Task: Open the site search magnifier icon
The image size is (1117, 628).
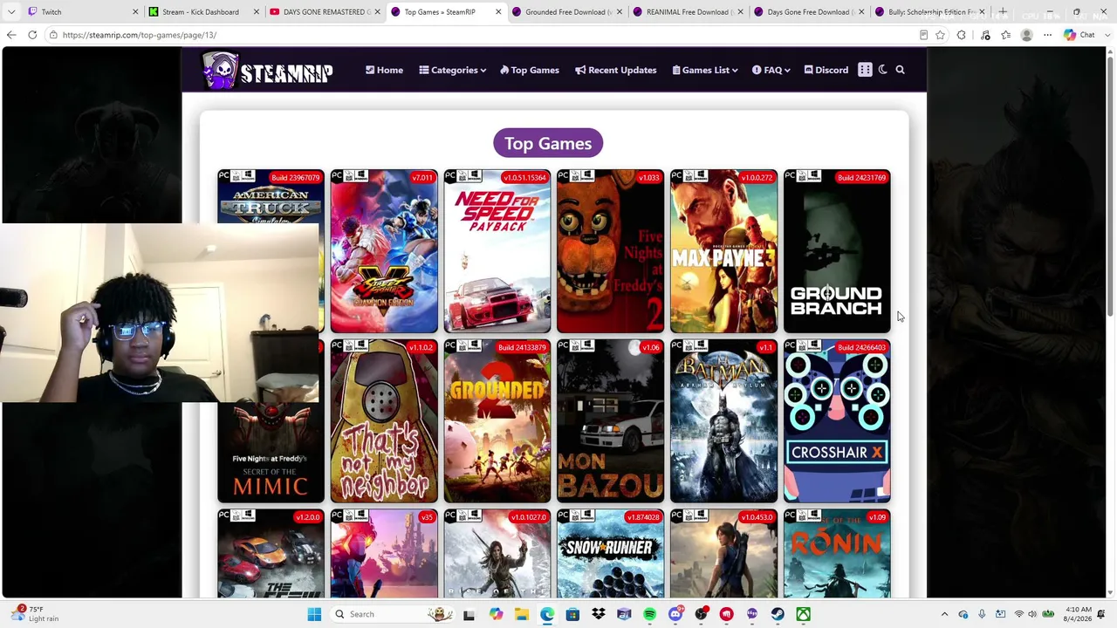Action: point(900,70)
